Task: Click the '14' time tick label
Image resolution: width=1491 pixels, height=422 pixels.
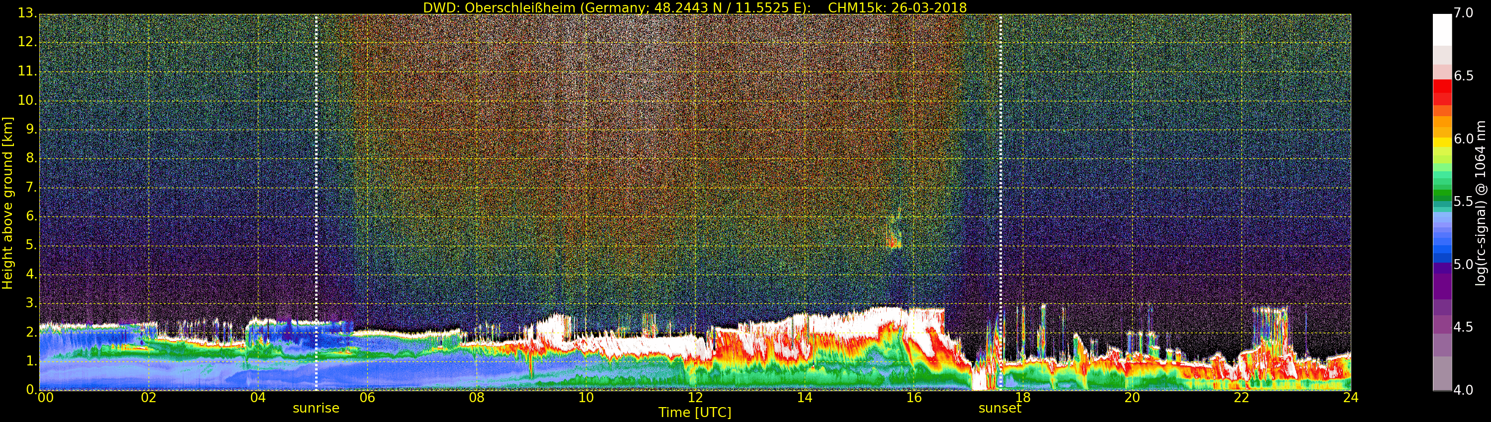Action: coord(805,398)
